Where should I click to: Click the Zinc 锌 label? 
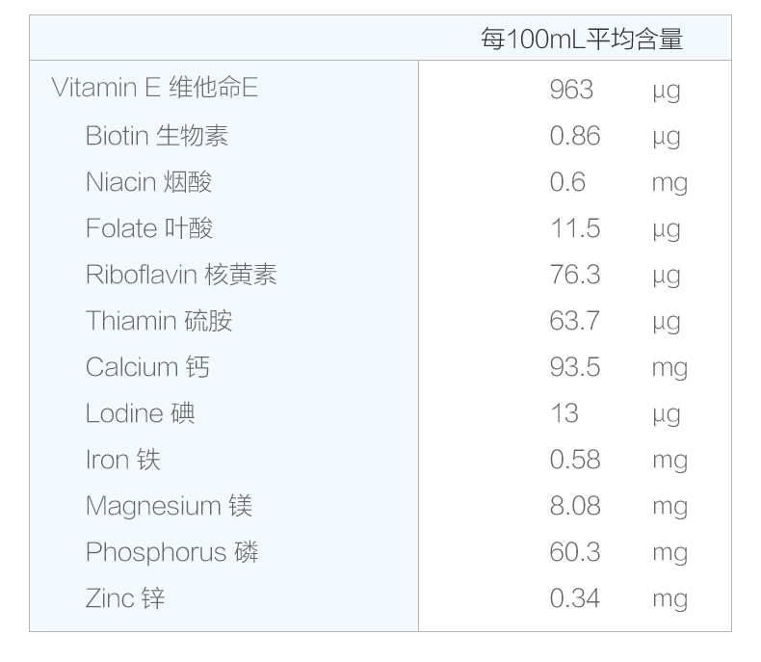(125, 598)
